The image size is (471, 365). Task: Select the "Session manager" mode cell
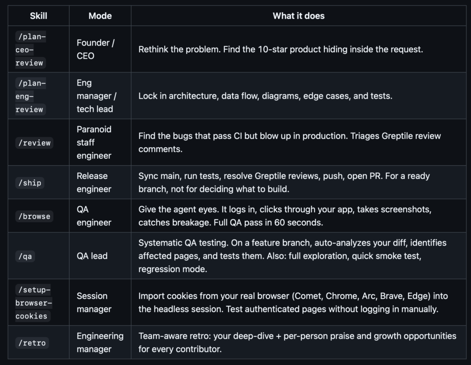pyautogui.click(x=94, y=303)
